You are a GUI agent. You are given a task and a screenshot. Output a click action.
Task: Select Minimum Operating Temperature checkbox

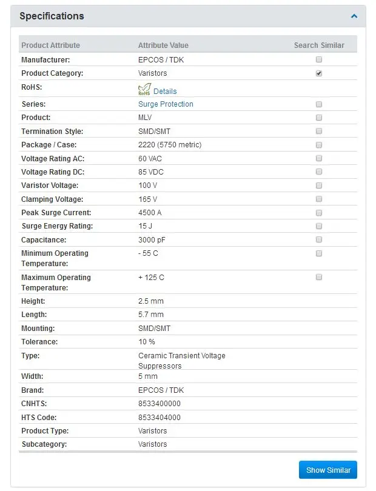point(319,253)
